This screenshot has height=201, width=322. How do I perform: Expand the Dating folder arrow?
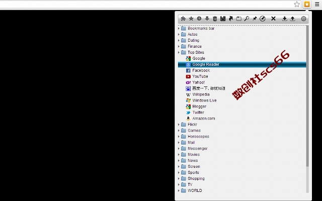179,40
